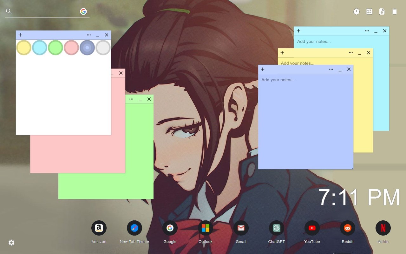Open the settings gear
Viewport: 406px width, 254px height.
[x=11, y=243]
